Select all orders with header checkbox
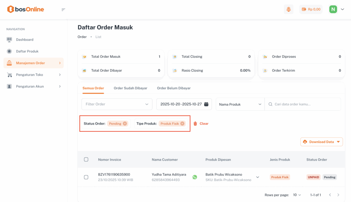The width and height of the screenshot is (351, 202). pyautogui.click(x=86, y=160)
